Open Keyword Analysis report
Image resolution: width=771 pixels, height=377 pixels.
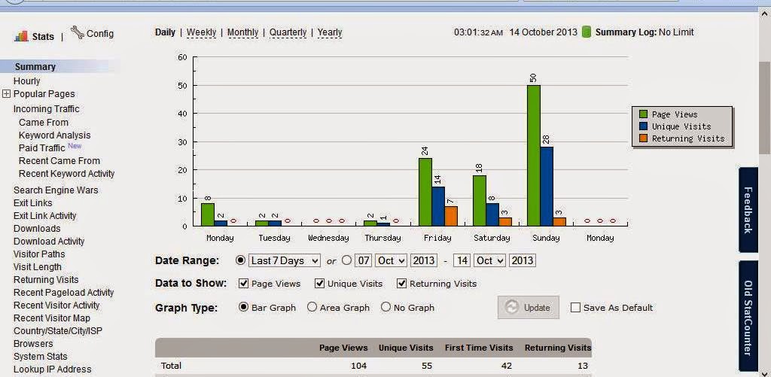[54, 135]
